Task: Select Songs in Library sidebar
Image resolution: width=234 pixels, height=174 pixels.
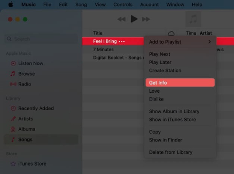Action: [41, 140]
